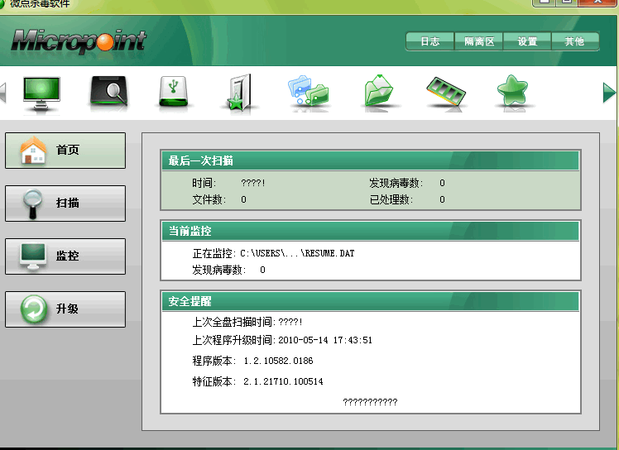The height and width of the screenshot is (450, 619).
Task: Click the 微点杀毒软件 title bar text
Action: tap(40, 4)
